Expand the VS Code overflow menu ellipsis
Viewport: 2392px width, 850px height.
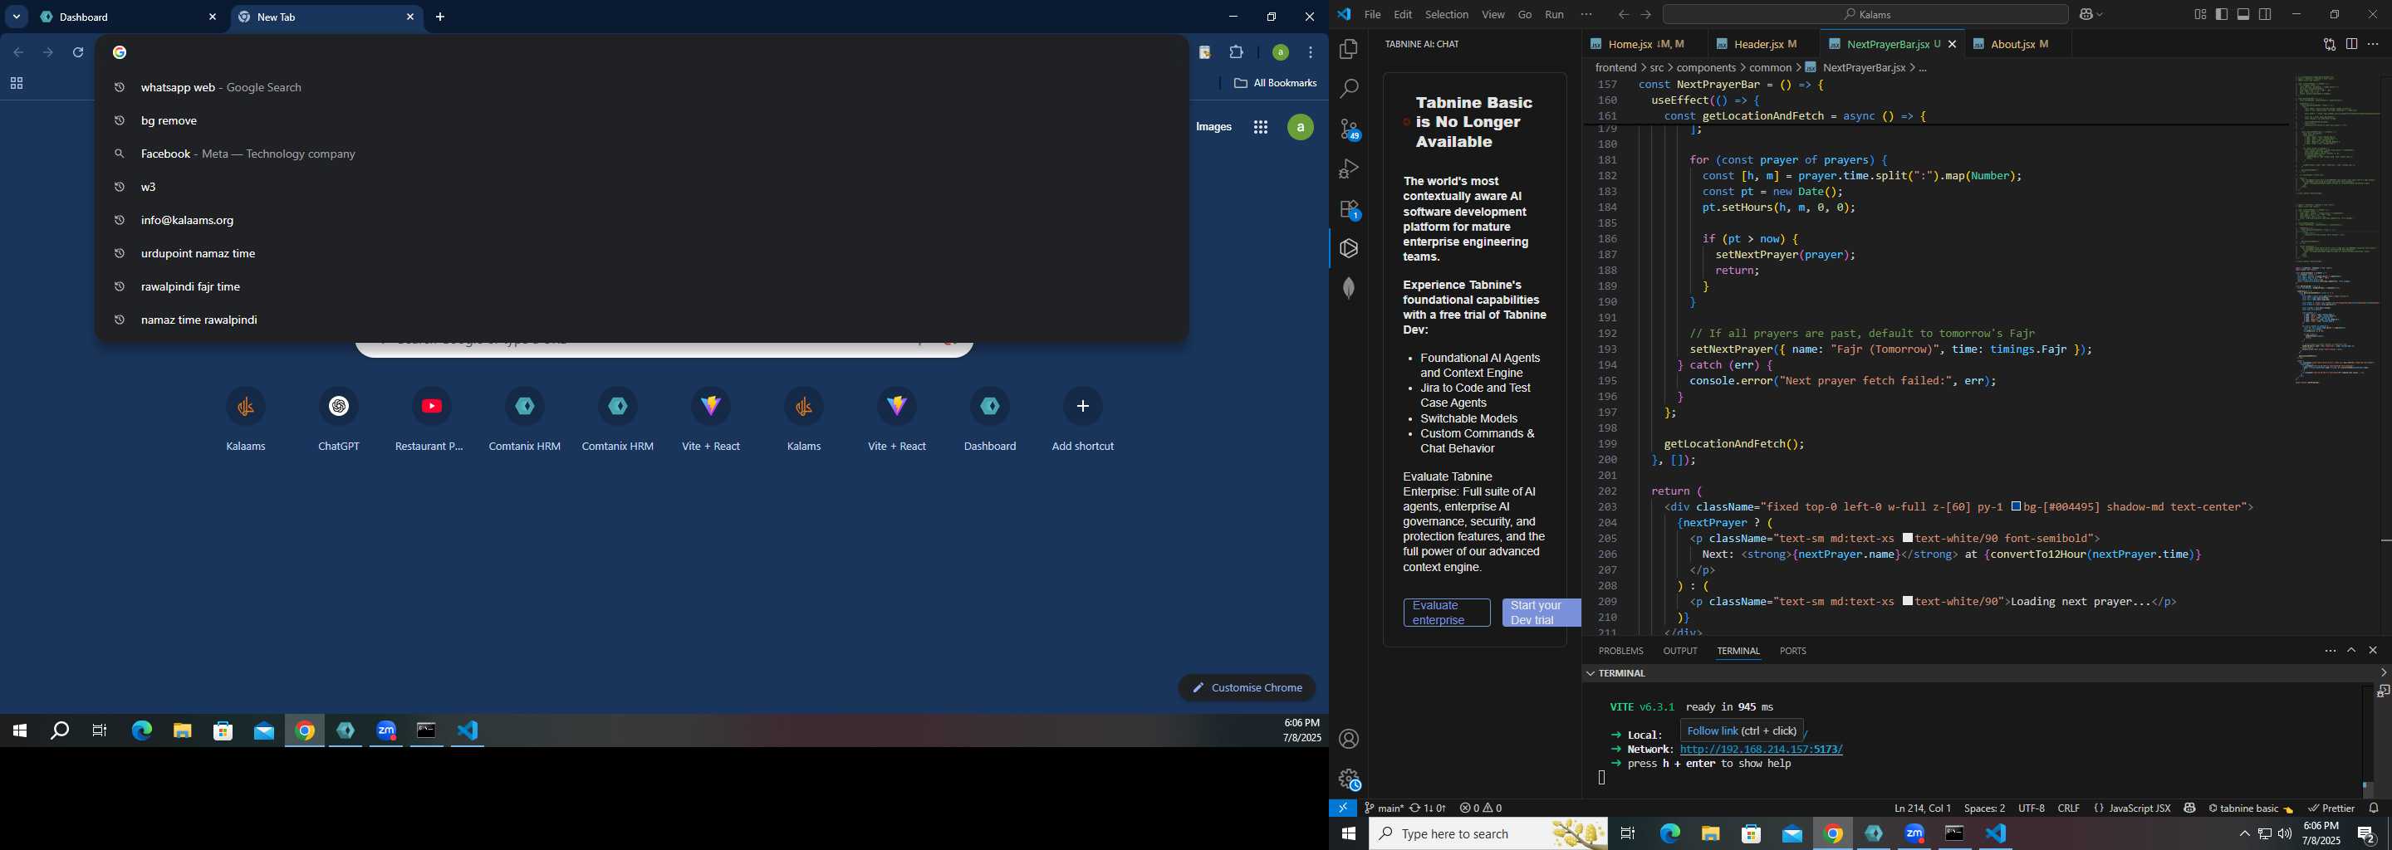click(1586, 15)
